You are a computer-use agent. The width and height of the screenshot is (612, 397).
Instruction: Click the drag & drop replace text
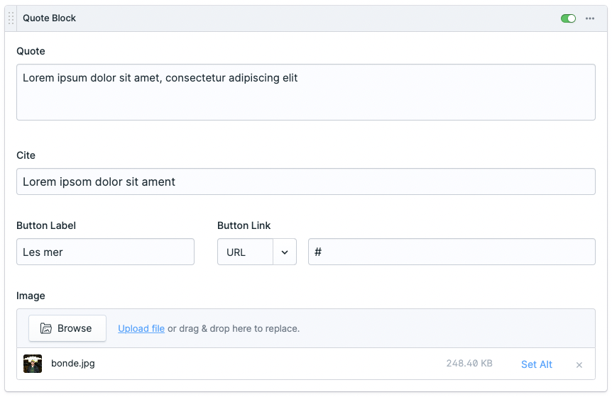234,329
